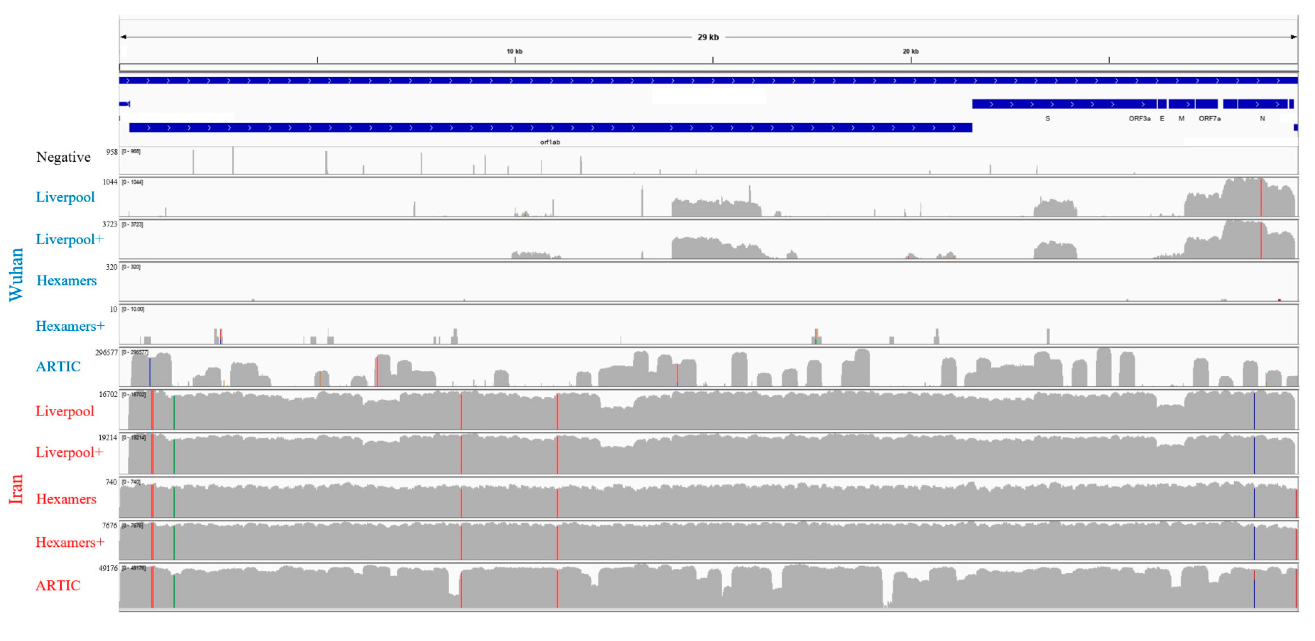Click the Negative track data range 0-958
The image size is (1315, 641).
131,152
